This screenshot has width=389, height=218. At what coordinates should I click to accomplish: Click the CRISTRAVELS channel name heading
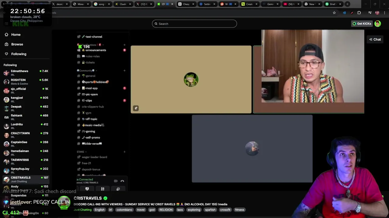pos(88,198)
